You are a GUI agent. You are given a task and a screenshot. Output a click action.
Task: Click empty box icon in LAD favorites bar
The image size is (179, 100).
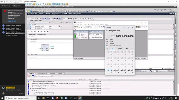click(x=35, y=31)
